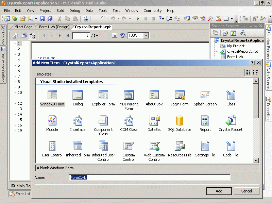The image size is (272, 204).
Task: Go to next report page arrow
Action: point(60,36)
